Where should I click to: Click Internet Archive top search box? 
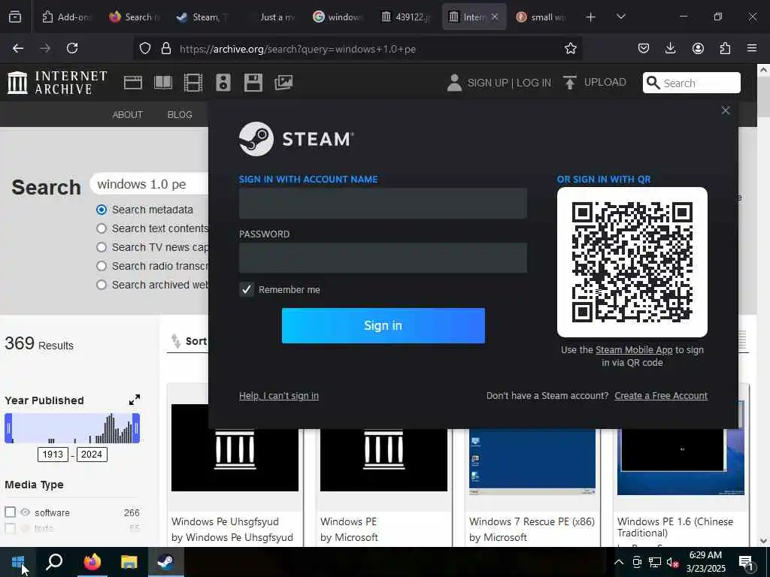pos(692,83)
